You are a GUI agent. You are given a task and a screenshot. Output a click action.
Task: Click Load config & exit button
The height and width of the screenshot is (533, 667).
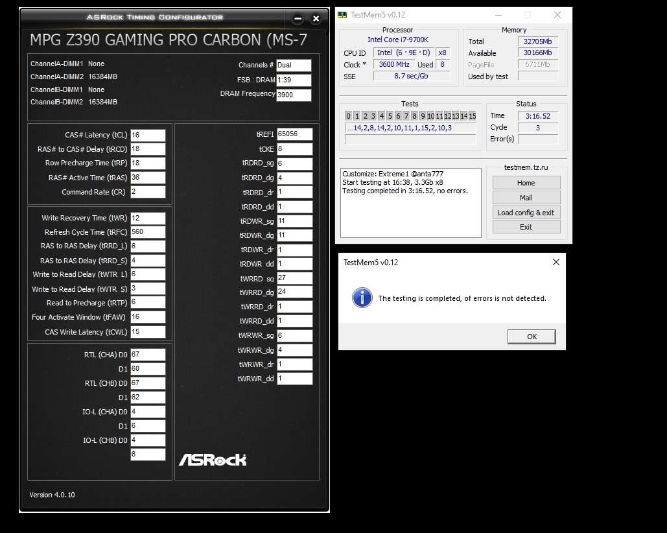pyautogui.click(x=526, y=213)
